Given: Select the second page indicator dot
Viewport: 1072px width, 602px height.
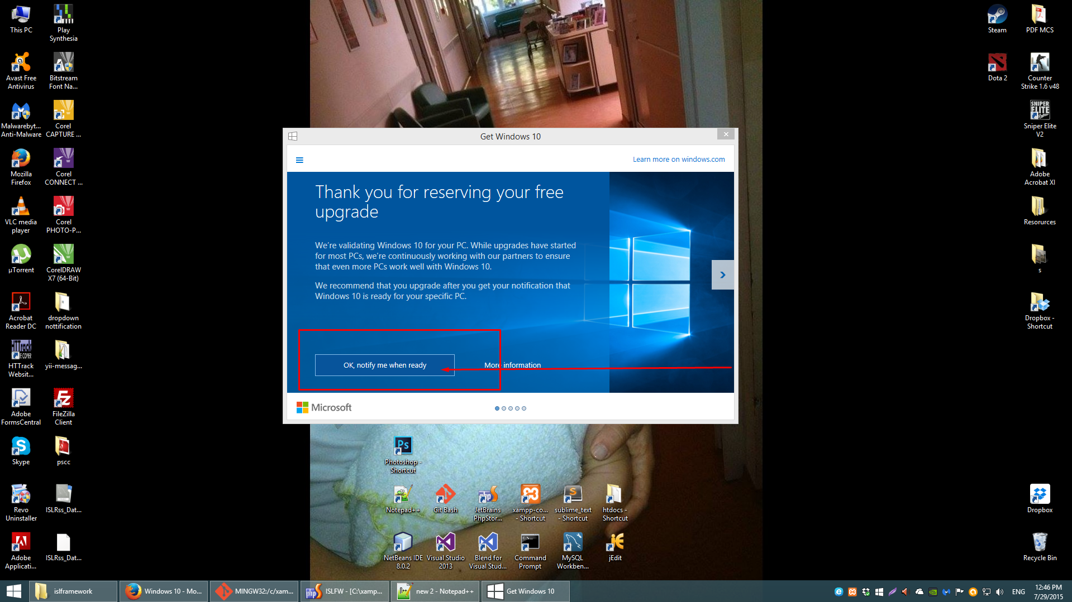Looking at the screenshot, I should (504, 408).
